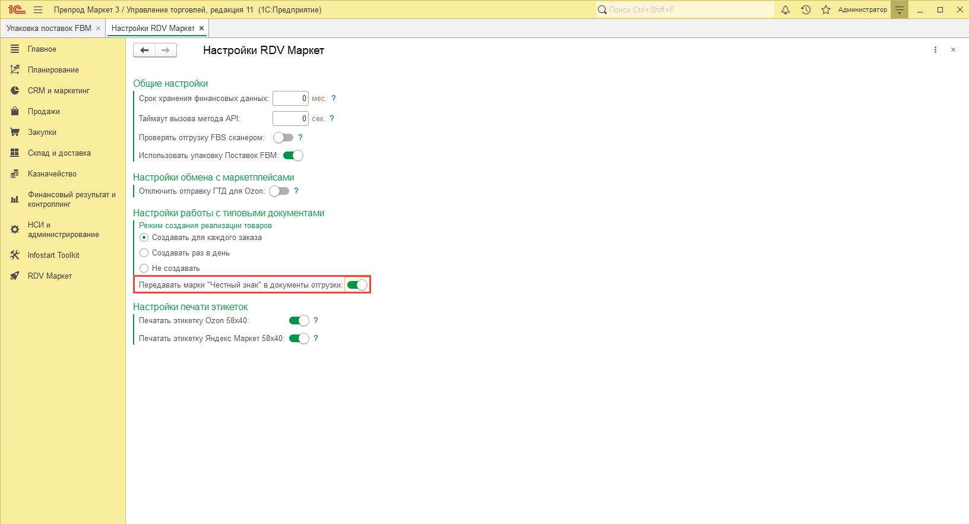This screenshot has width=969, height=524.
Task: Show help for Отключить отправку ГТД
Action: pos(296,191)
